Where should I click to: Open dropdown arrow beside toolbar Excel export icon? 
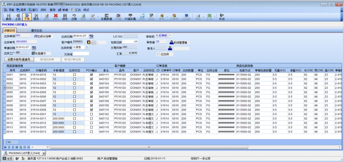click(214, 17)
